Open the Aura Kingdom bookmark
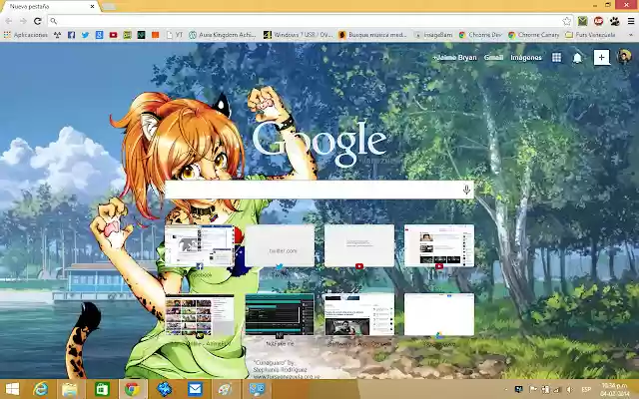Image resolution: width=639 pixels, height=399 pixels. tap(223, 35)
